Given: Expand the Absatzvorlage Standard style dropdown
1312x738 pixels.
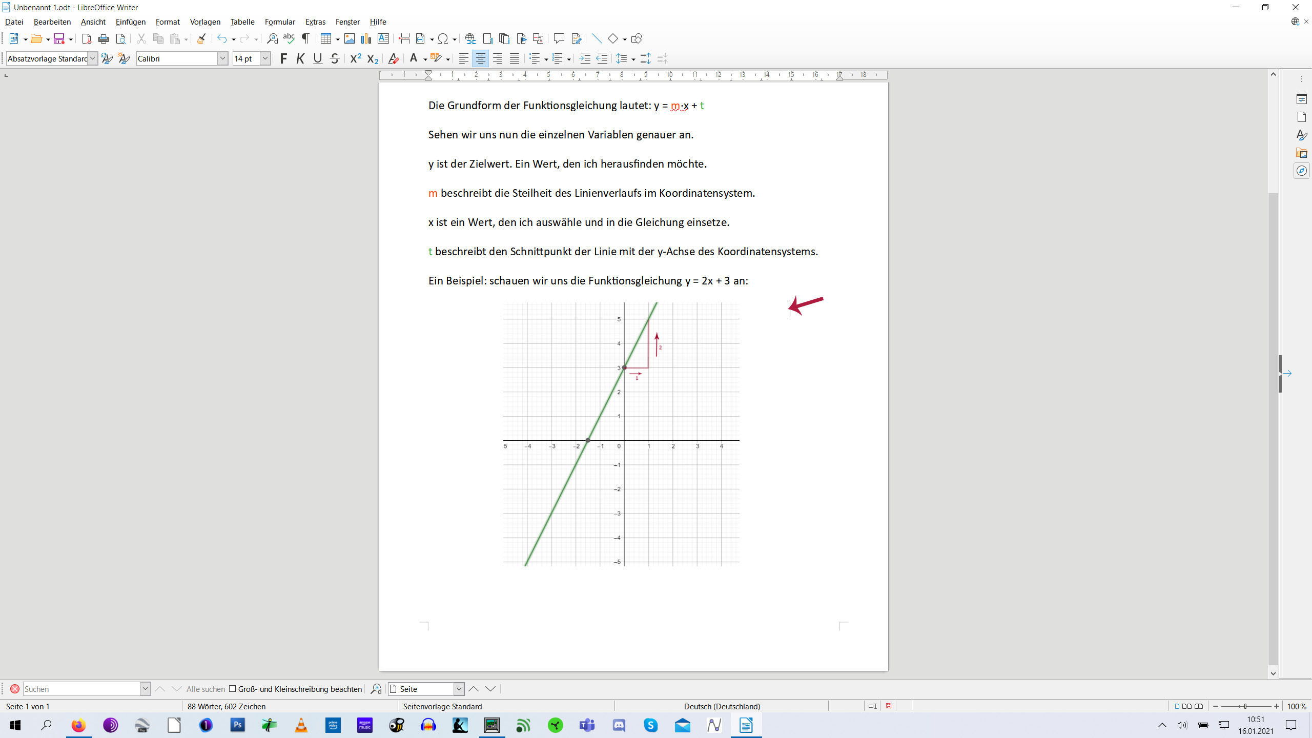Looking at the screenshot, I should [x=93, y=59].
